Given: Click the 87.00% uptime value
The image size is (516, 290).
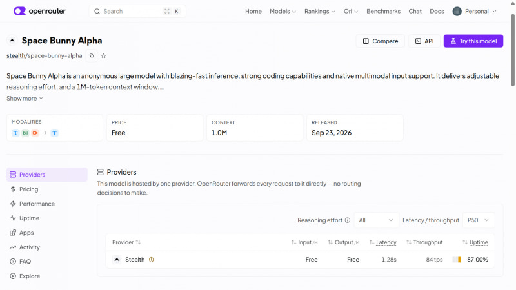Looking at the screenshot, I should click(x=477, y=260).
